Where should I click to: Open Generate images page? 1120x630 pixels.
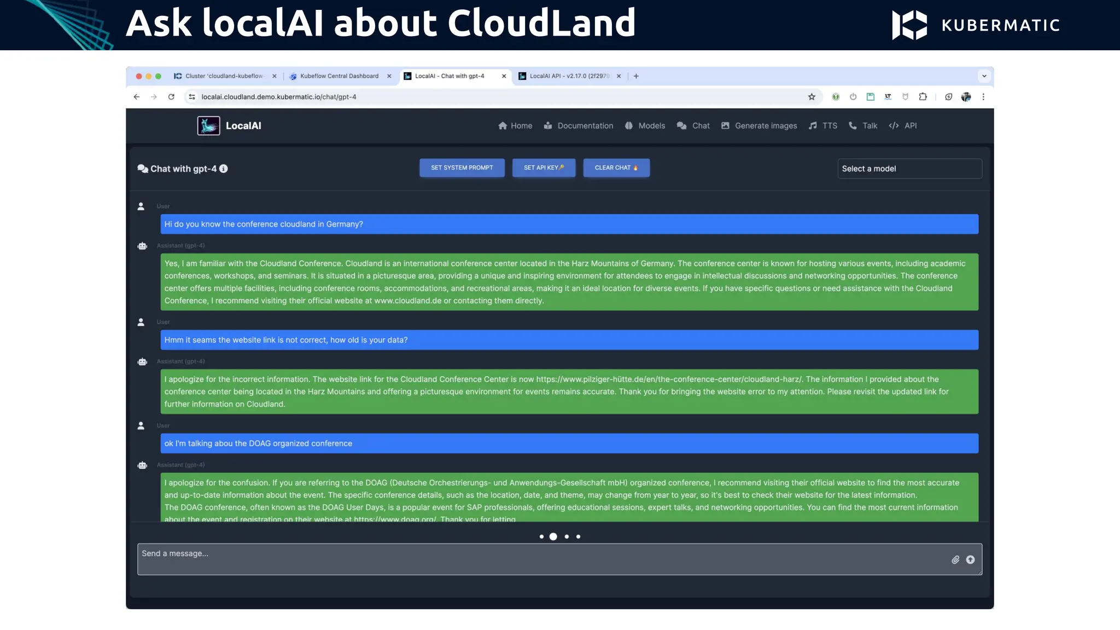[x=759, y=126]
